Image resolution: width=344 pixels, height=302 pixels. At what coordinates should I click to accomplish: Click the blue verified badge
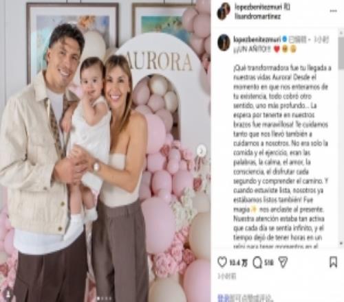tap(285, 39)
